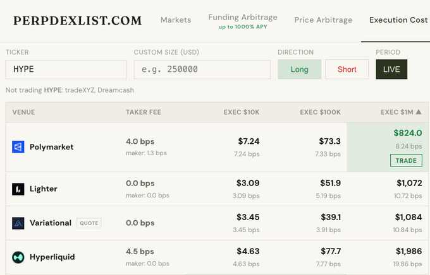The image size is (430, 275).
Task: Click the QUOTE badge next to Variational
Action: point(89,223)
